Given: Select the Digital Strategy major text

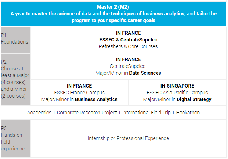Looking at the screenshot, I should [x=194, y=99].
